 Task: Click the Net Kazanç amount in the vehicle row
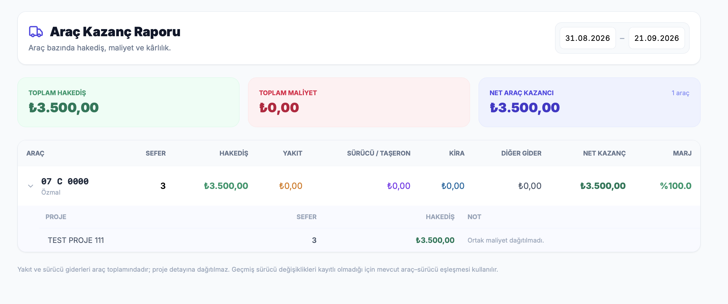(x=603, y=186)
